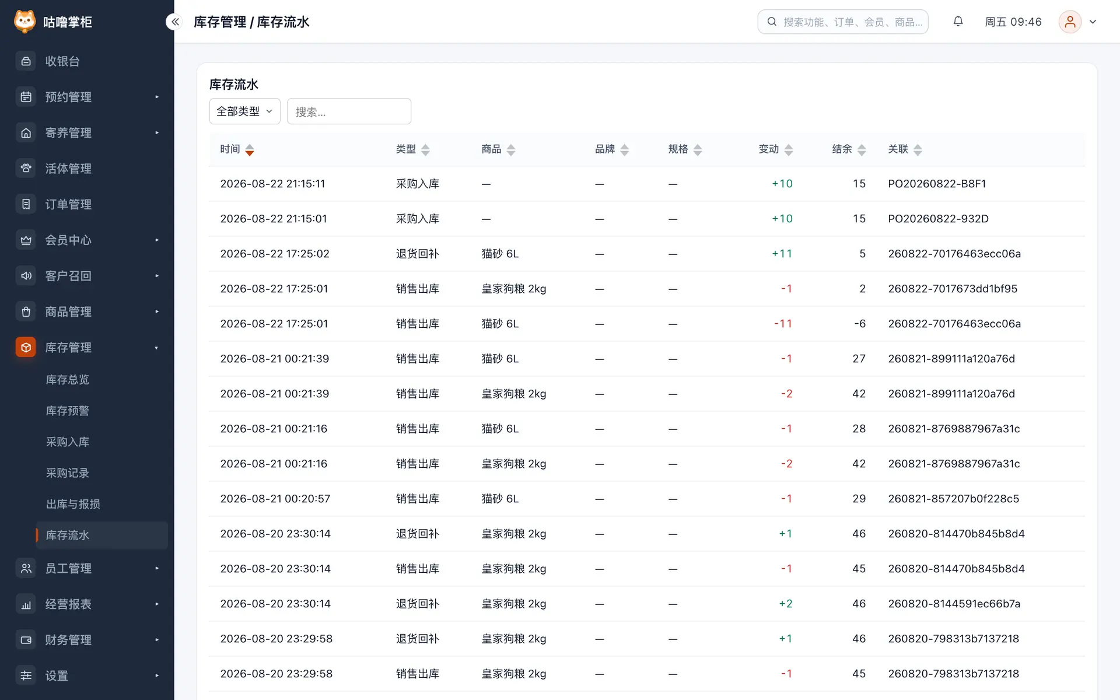Go to 采购入库 submenu item
Screen dimensions: 1120x700
(68, 442)
